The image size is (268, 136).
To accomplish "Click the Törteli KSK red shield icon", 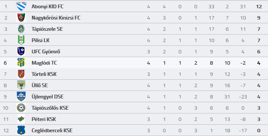I will (21, 74).
